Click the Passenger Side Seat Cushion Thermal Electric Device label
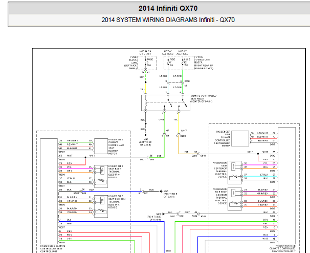This screenshot has width=310, height=253. 219,196
